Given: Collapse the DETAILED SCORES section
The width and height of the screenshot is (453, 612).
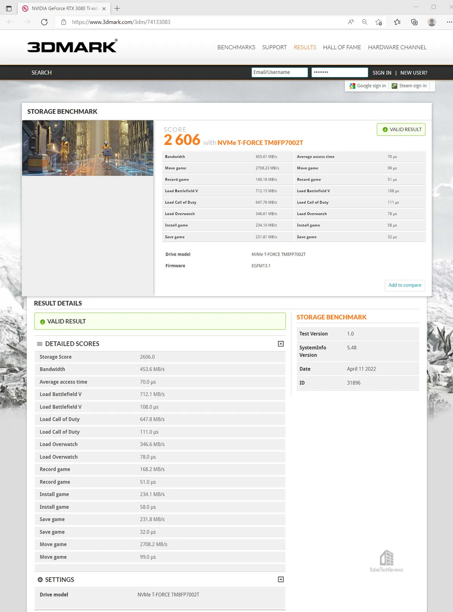Looking at the screenshot, I should (x=281, y=344).
